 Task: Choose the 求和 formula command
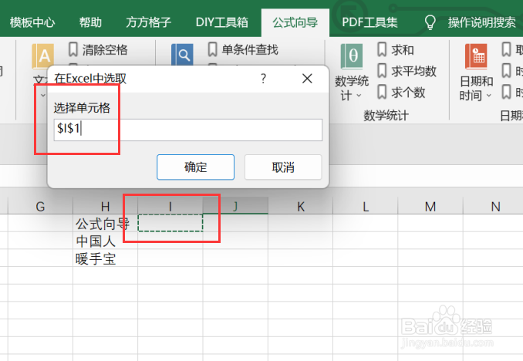[x=403, y=49]
